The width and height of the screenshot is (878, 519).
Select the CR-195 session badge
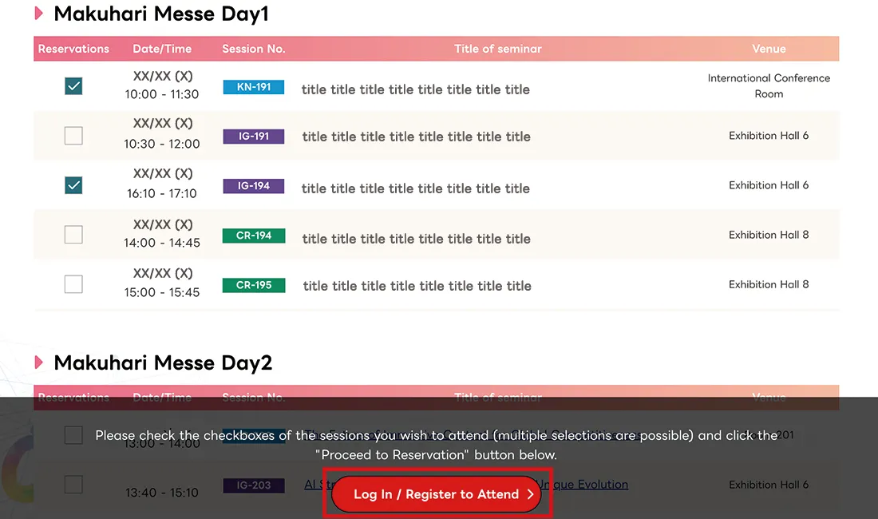(253, 284)
